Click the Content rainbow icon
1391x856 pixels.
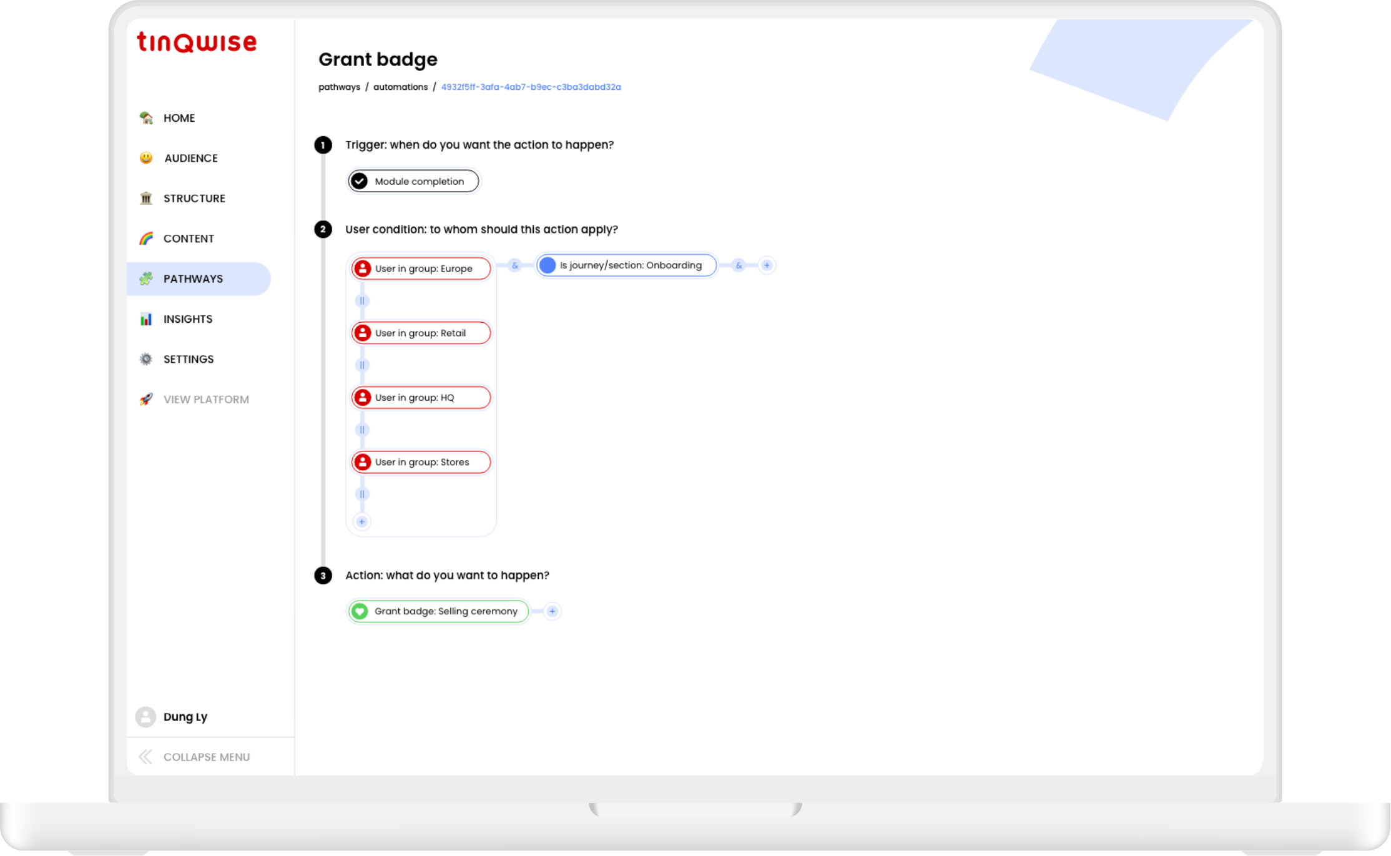[x=146, y=239]
